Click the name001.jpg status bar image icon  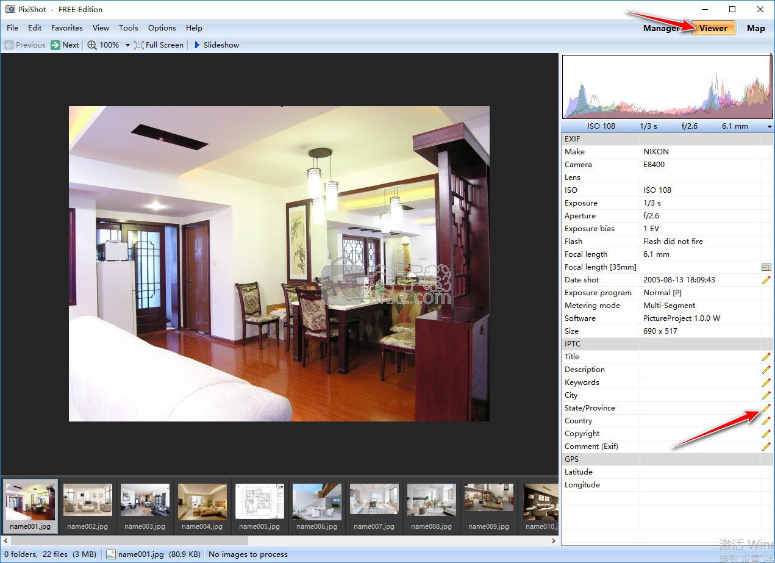[111, 554]
